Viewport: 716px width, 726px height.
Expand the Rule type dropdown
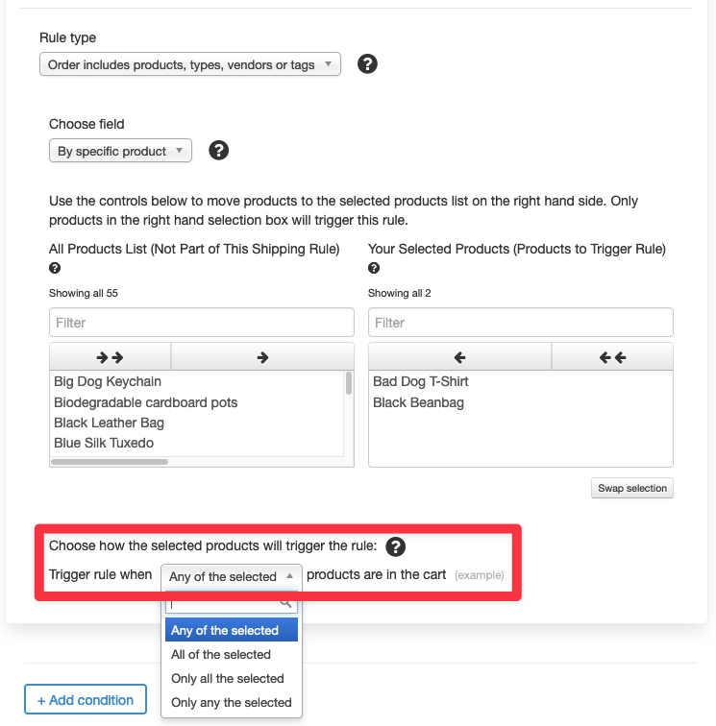pos(190,64)
